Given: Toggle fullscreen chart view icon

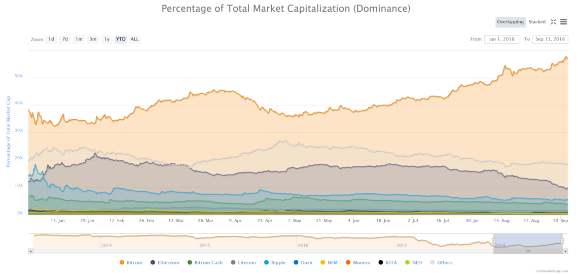Looking at the screenshot, I should click(554, 22).
